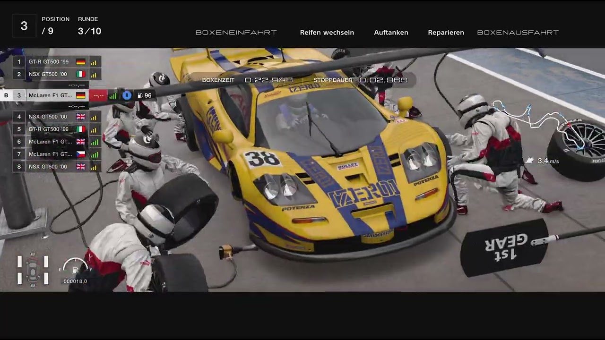Screen dimensions: 605x340
Task: Click the large position 3 box at top left
Action: pyautogui.click(x=24, y=26)
